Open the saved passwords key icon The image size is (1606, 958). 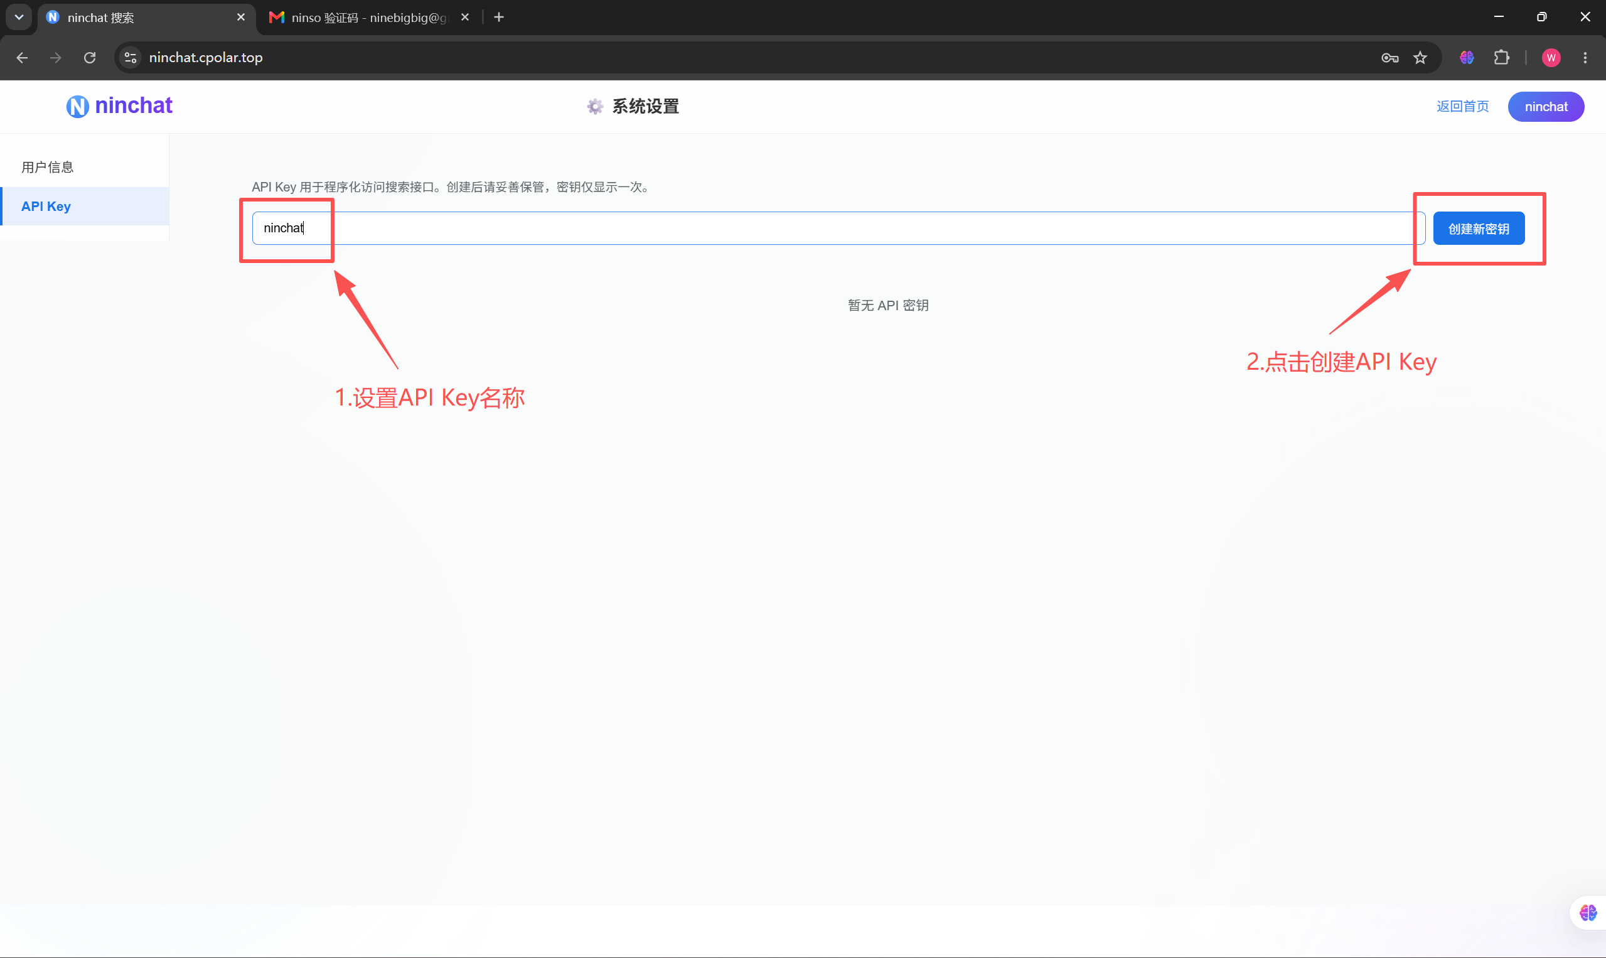click(1389, 58)
